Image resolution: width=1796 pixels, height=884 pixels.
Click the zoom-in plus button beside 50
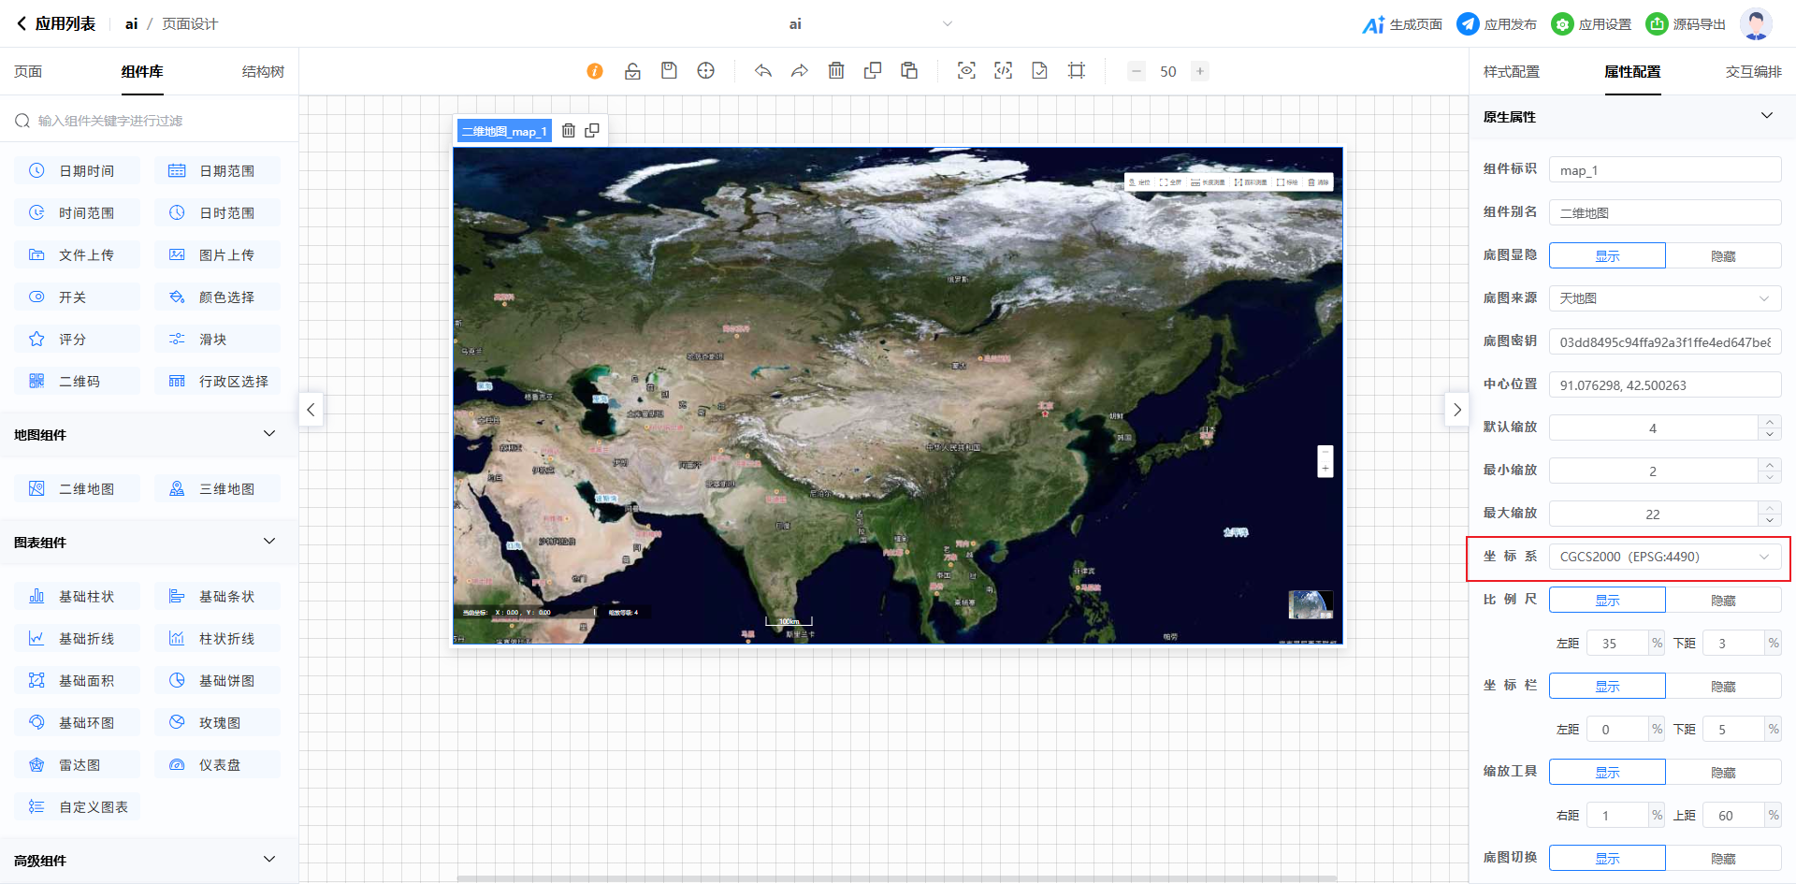(x=1199, y=71)
